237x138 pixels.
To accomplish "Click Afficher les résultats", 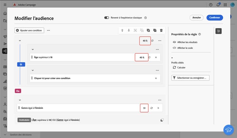I will [x=185, y=42].
